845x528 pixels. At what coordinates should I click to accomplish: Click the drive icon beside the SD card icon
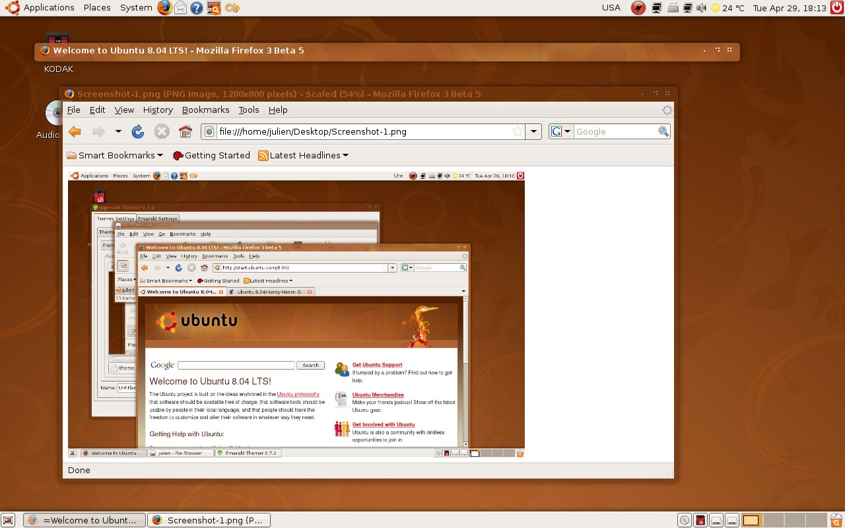point(716,520)
